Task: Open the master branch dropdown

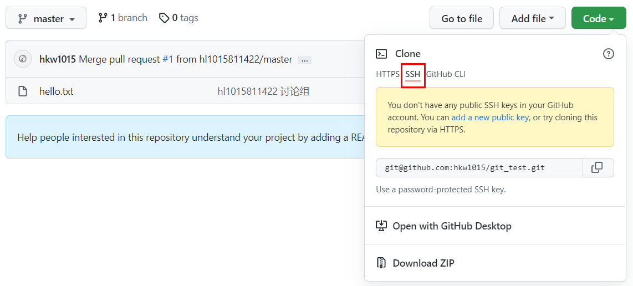Action: 46,18
